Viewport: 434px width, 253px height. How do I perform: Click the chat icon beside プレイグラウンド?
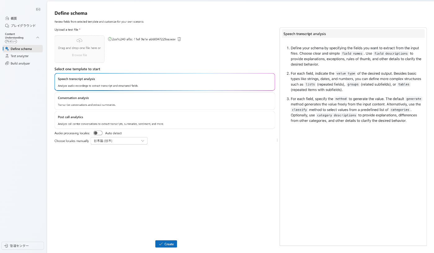(7, 26)
